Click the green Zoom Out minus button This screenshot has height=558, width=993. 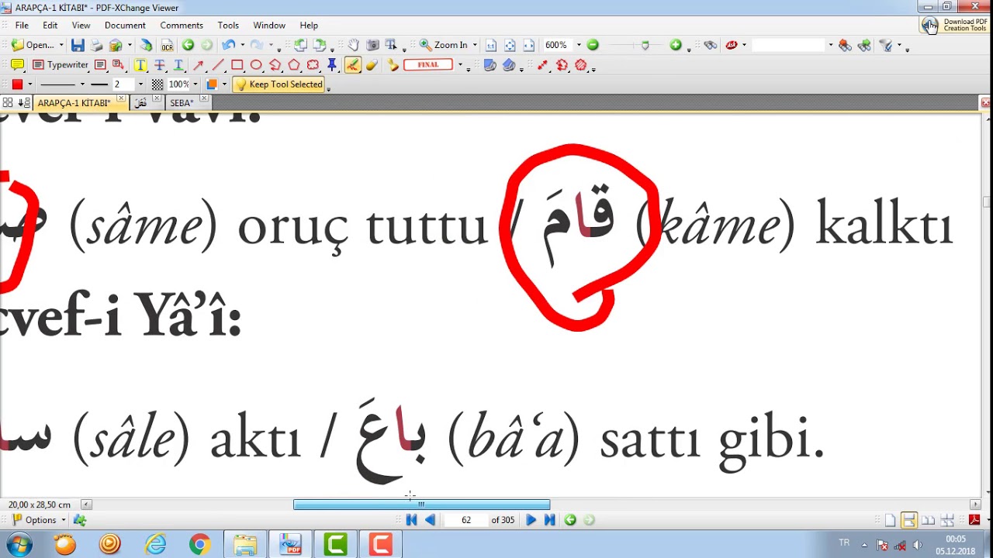(593, 45)
